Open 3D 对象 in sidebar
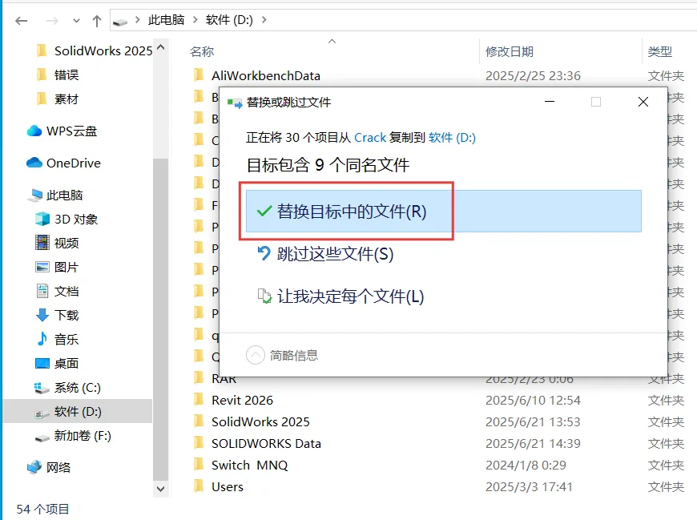 pos(66,219)
